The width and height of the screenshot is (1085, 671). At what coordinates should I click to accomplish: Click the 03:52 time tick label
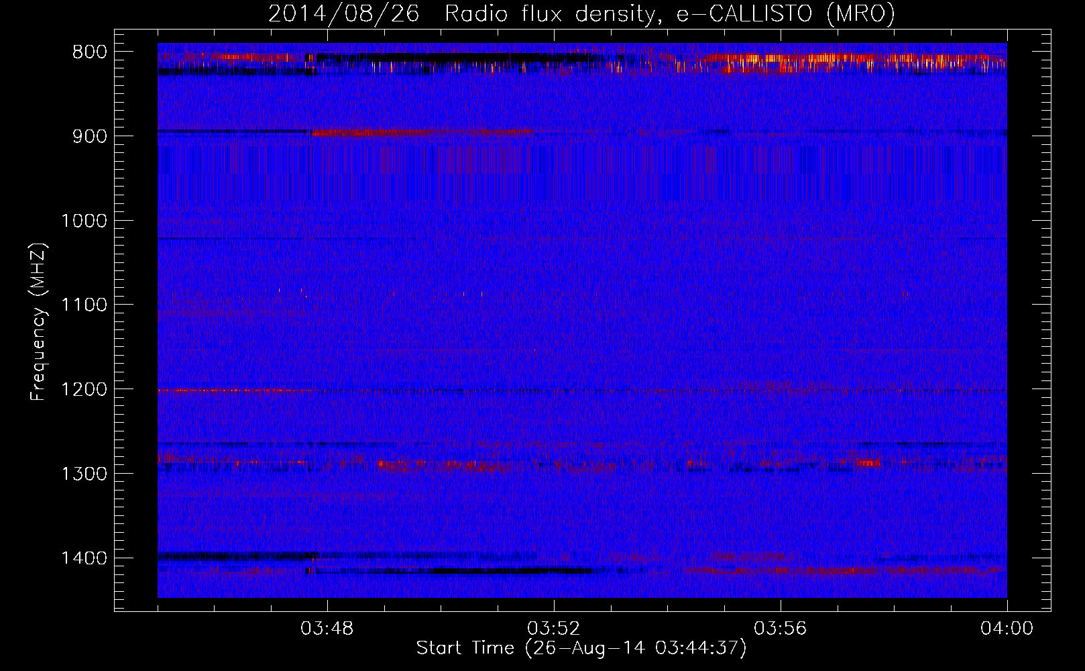(x=554, y=629)
